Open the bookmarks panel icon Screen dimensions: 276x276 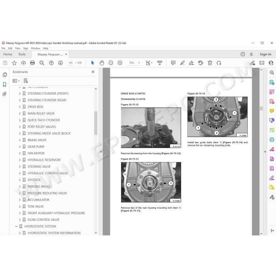point(5,84)
